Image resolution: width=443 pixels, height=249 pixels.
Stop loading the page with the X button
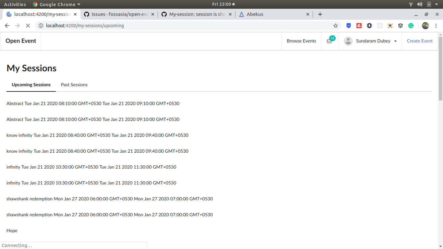tap(28, 26)
